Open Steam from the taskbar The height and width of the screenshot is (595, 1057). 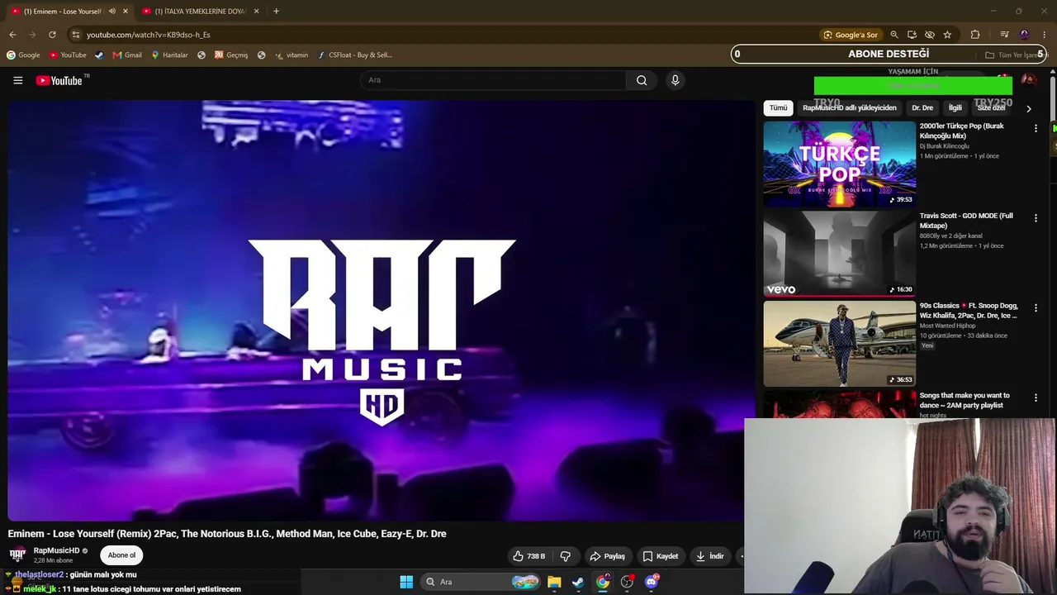click(x=578, y=582)
